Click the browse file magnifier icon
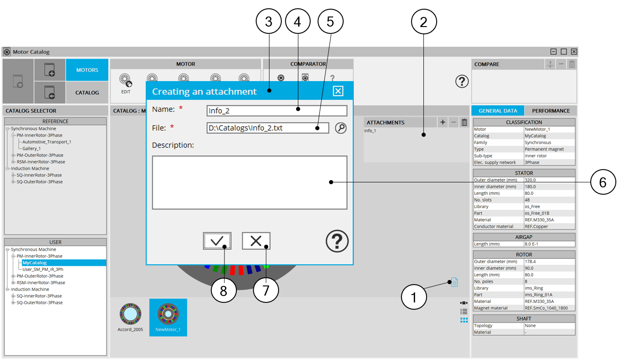The width and height of the screenshot is (620, 362). [340, 128]
